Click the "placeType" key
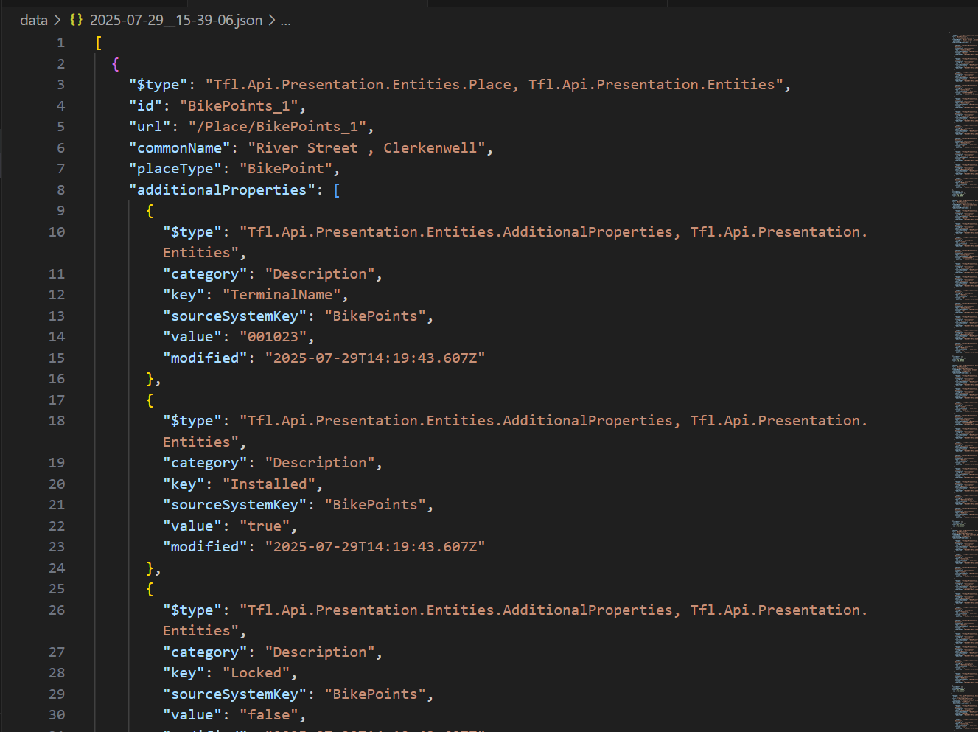Image resolution: width=978 pixels, height=732 pixels. [175, 169]
